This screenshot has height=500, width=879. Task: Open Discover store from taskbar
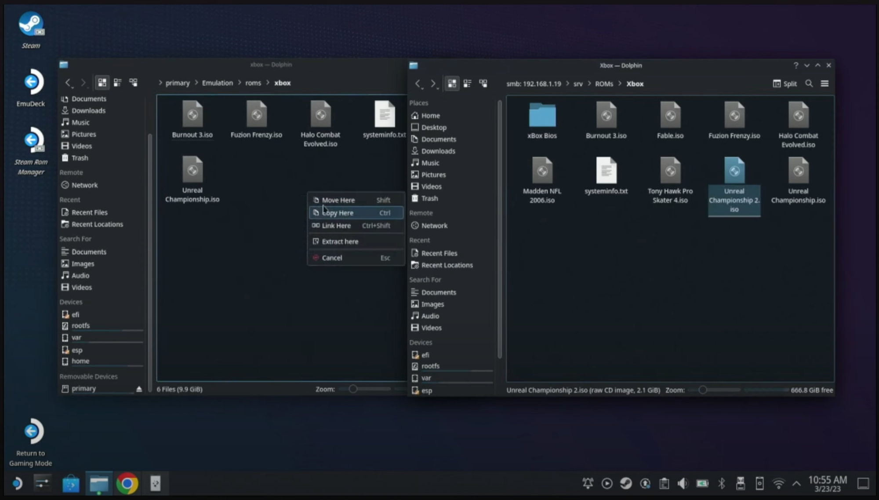coord(71,484)
